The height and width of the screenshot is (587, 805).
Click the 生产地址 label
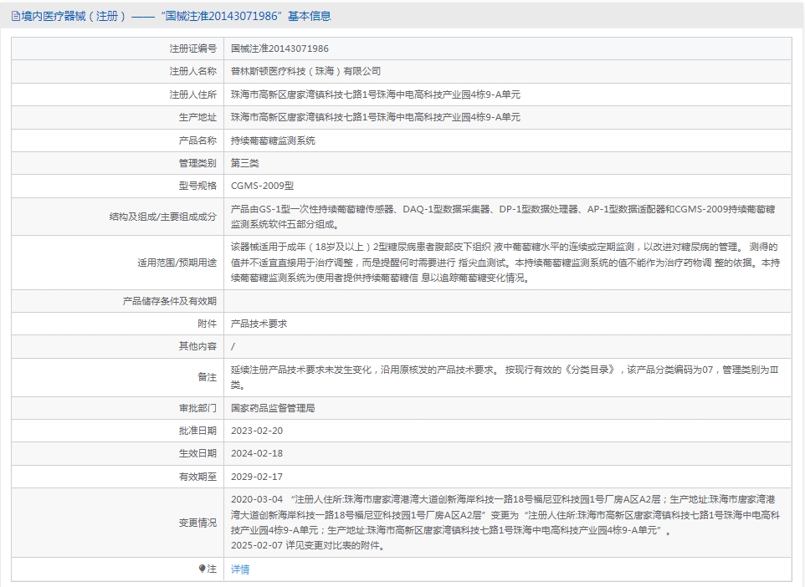coord(197,117)
